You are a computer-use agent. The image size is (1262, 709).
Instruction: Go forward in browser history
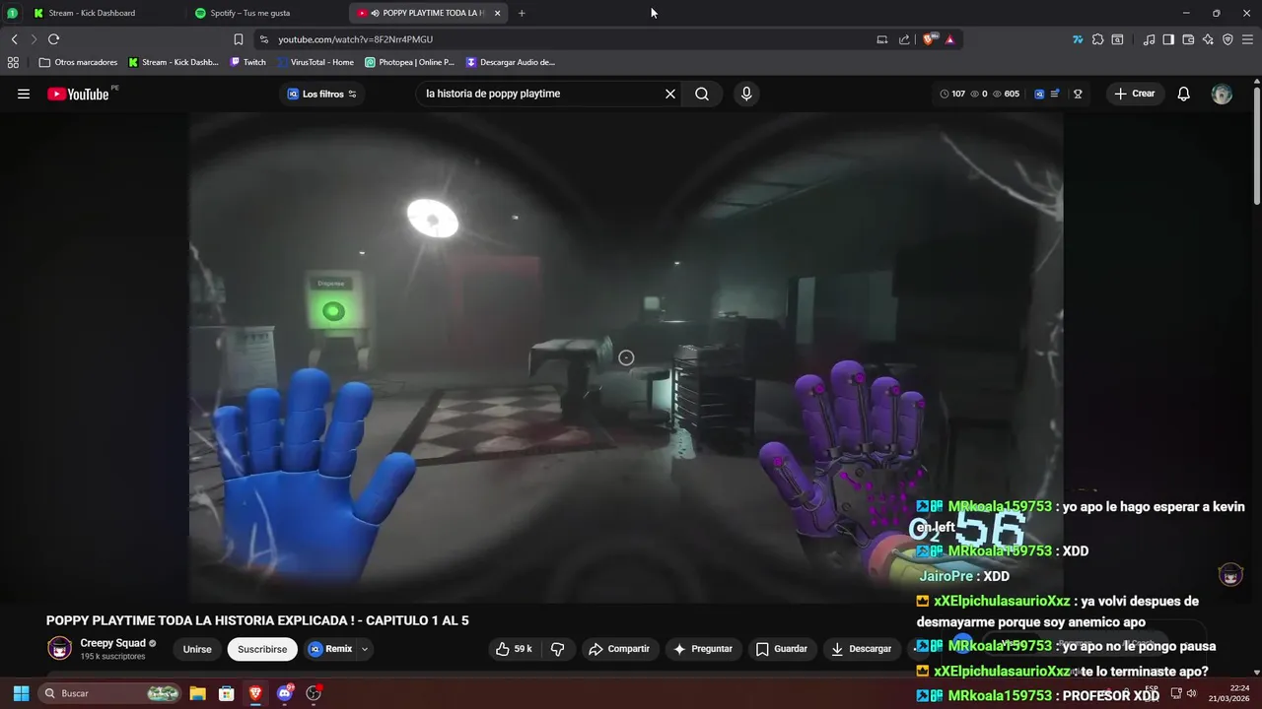tap(33, 39)
